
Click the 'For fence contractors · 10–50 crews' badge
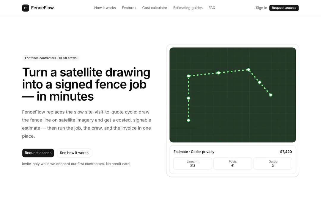tap(51, 58)
